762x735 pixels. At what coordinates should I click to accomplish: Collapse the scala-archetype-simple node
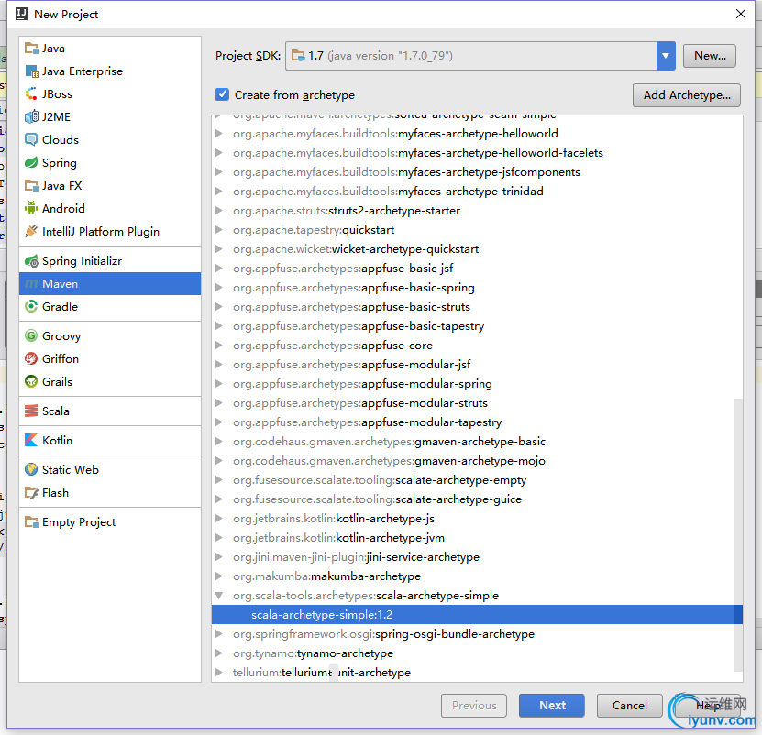pos(219,595)
